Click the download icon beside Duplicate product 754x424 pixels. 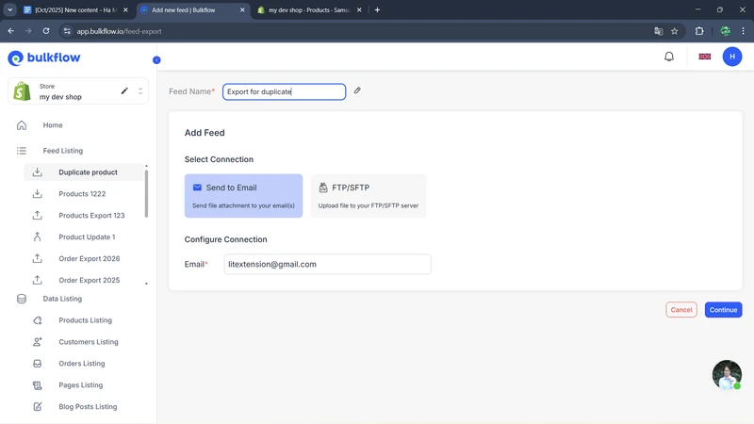(x=37, y=172)
